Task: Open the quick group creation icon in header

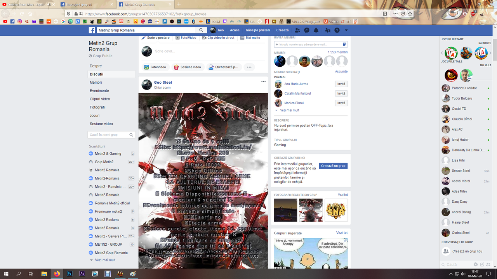Action: tap(328, 30)
